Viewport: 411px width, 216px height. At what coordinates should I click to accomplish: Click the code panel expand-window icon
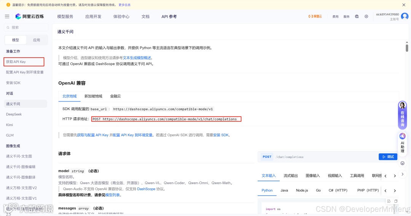point(389,201)
